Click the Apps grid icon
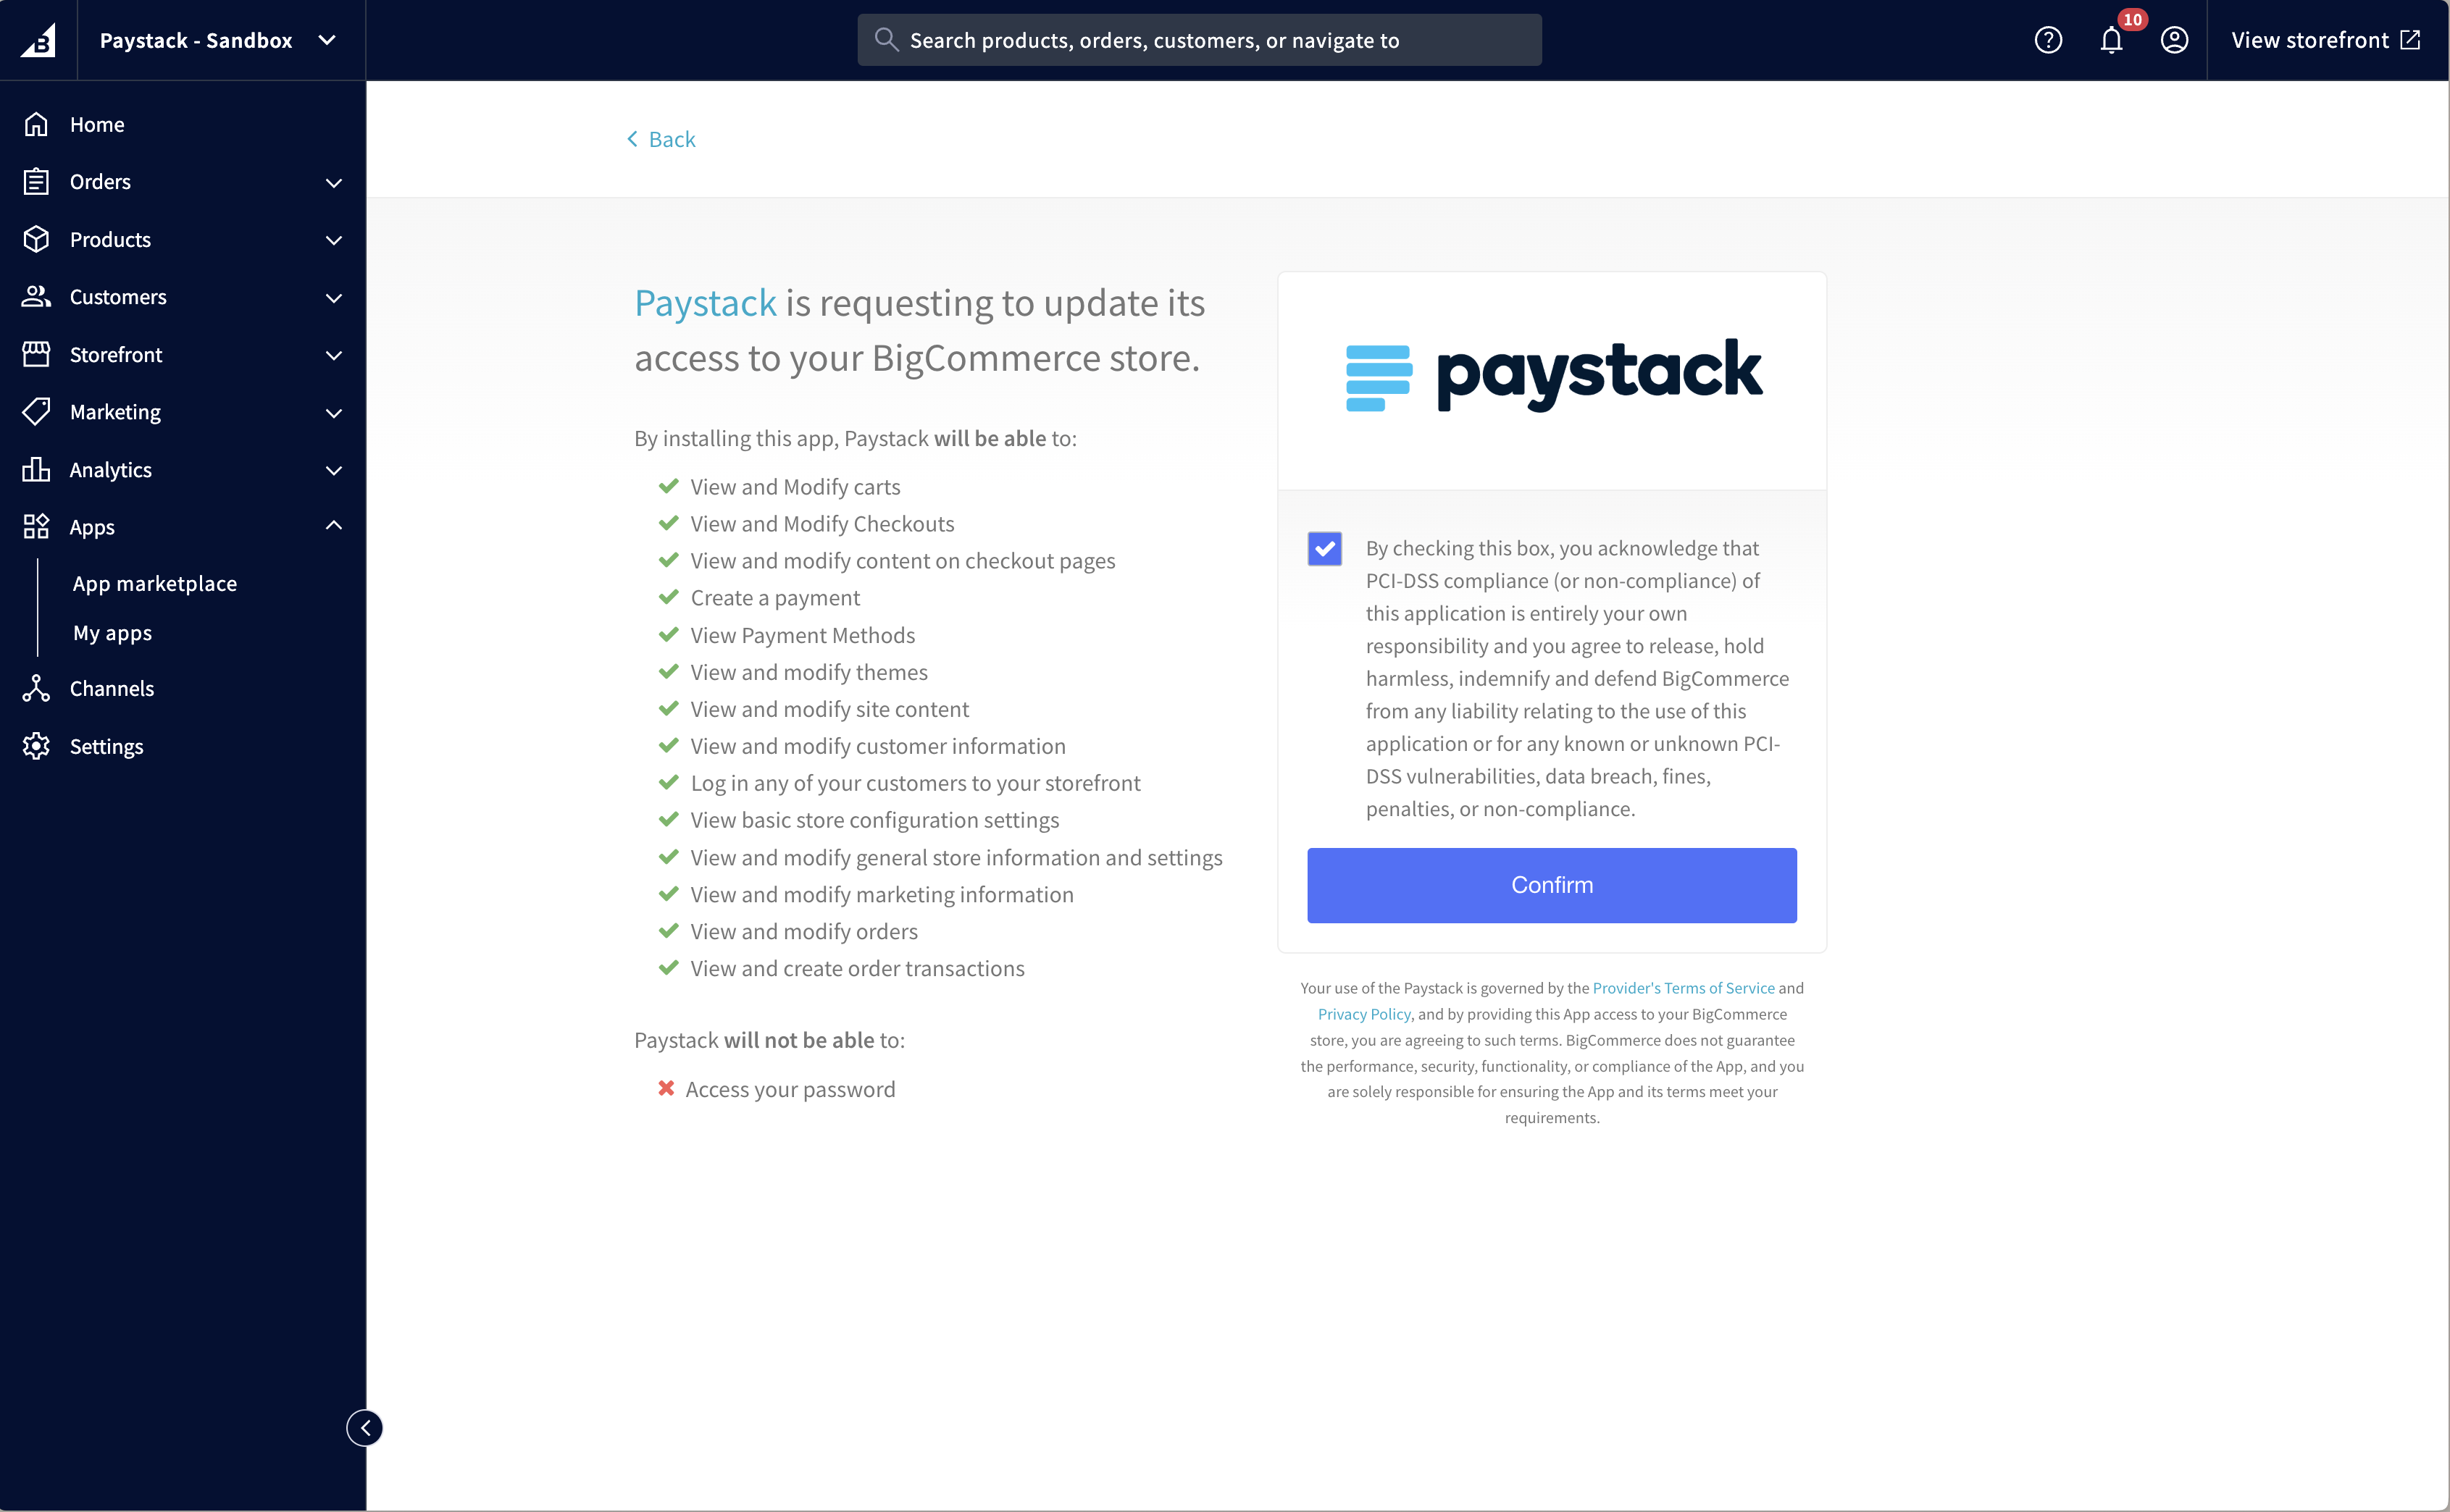The image size is (2450, 1512). [x=36, y=527]
